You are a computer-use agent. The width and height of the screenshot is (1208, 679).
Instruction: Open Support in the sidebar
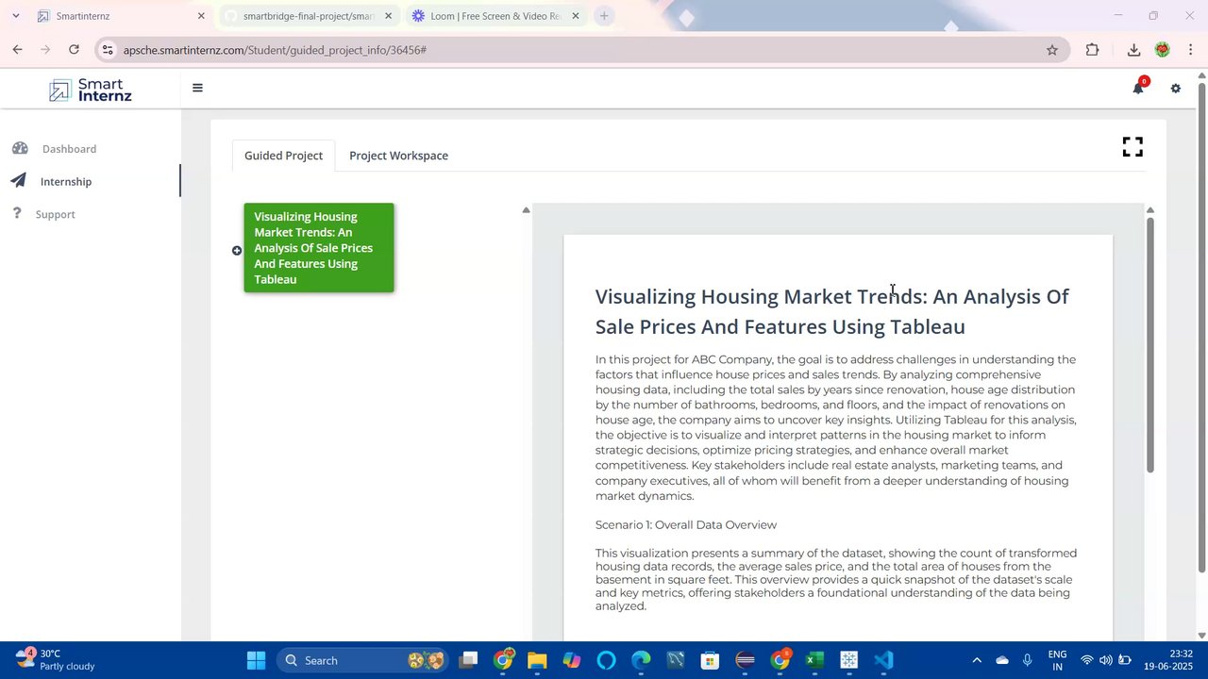[x=55, y=215]
